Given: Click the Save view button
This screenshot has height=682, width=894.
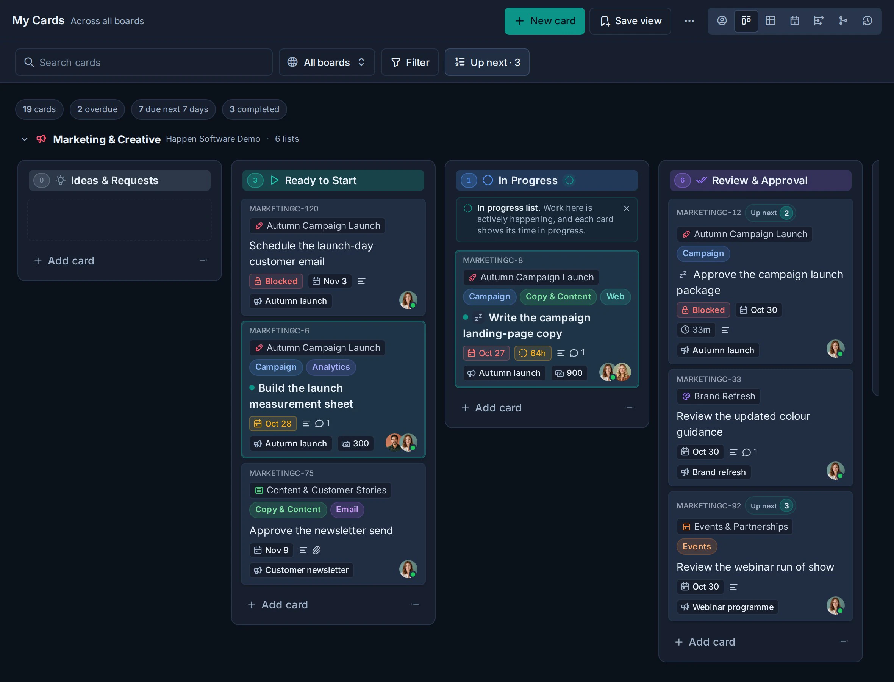Looking at the screenshot, I should coord(630,21).
